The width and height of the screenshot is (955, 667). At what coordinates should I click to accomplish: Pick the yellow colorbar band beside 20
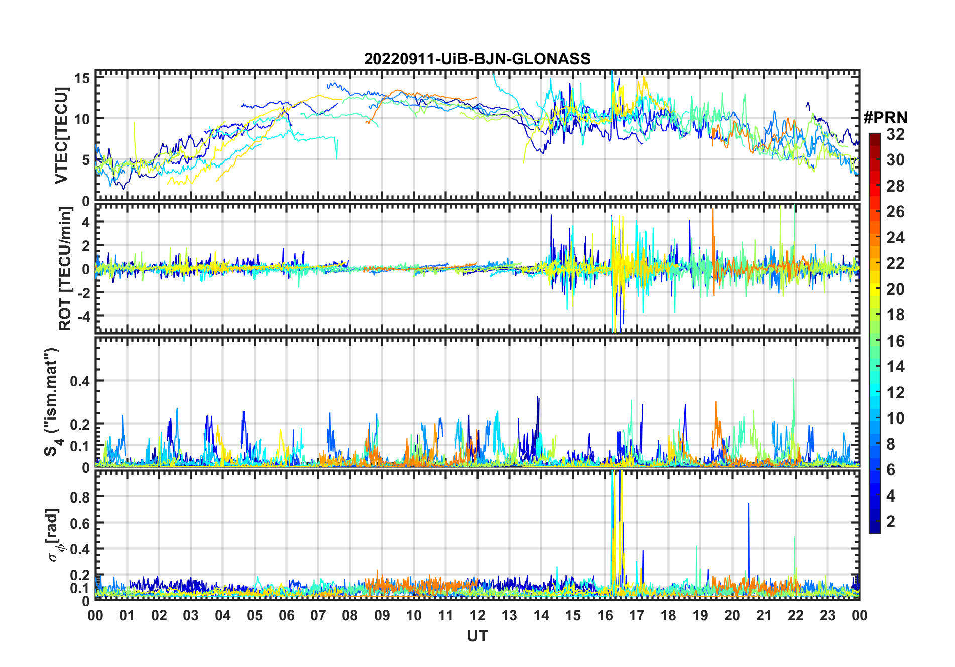click(875, 289)
